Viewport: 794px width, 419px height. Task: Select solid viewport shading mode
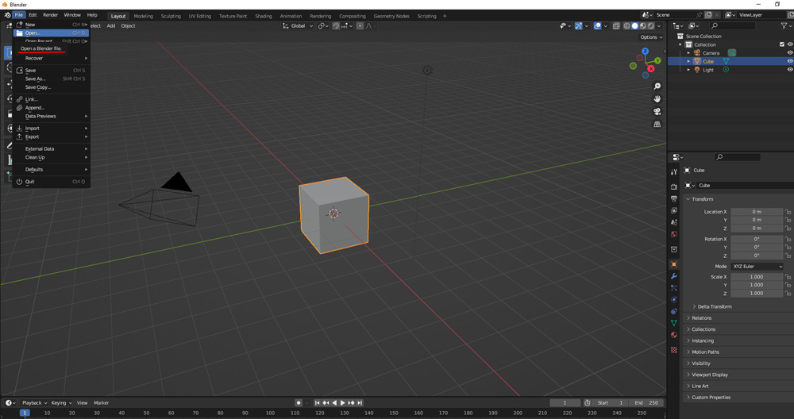pyautogui.click(x=634, y=26)
